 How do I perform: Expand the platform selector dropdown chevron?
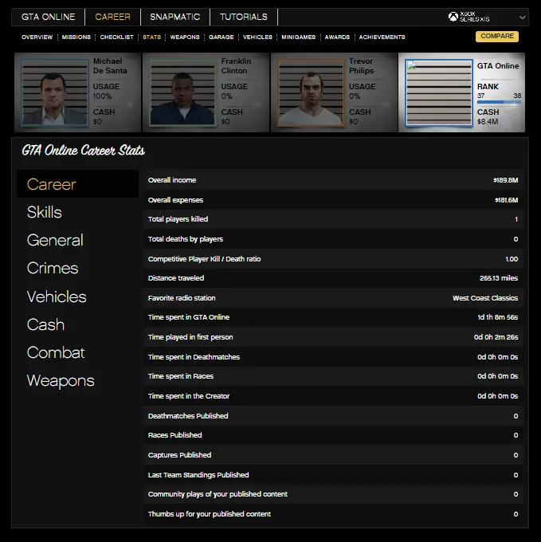click(x=523, y=17)
